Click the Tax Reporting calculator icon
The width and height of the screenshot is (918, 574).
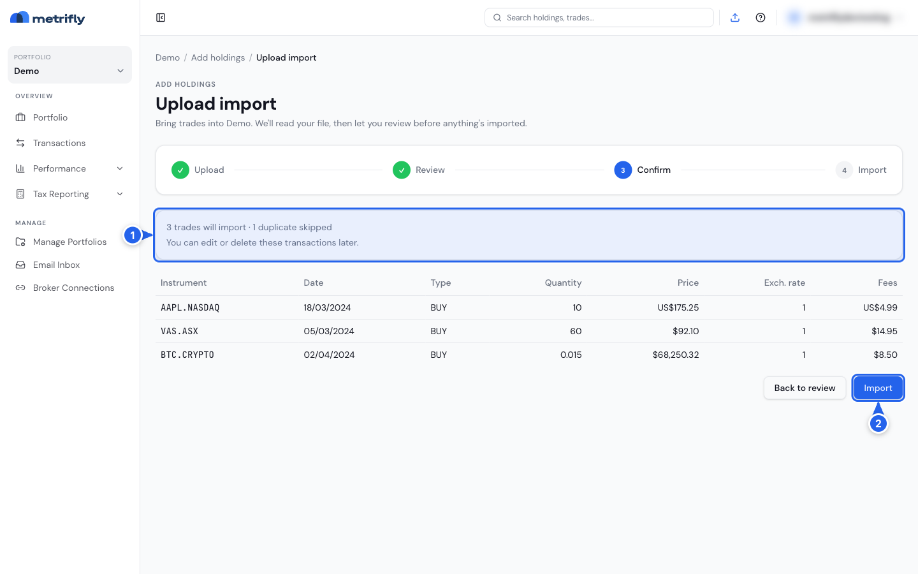click(x=20, y=194)
